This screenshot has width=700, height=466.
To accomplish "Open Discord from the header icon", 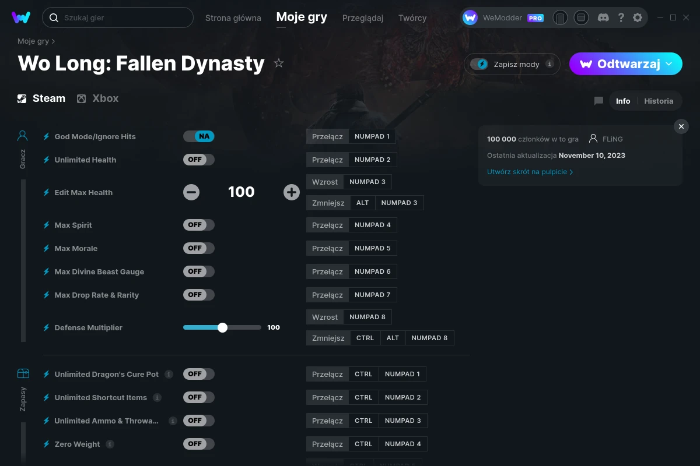I will (604, 17).
